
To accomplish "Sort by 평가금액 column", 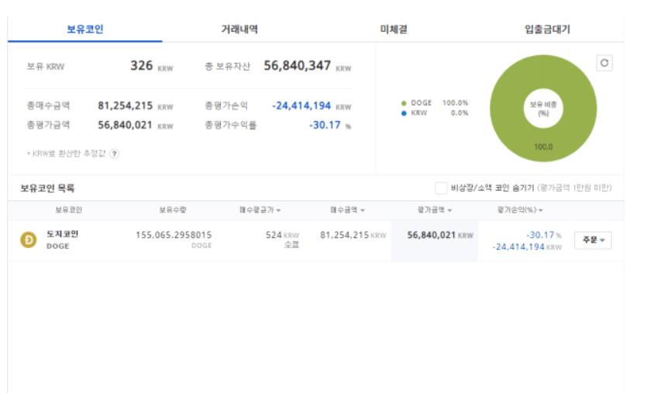I will 435,210.
